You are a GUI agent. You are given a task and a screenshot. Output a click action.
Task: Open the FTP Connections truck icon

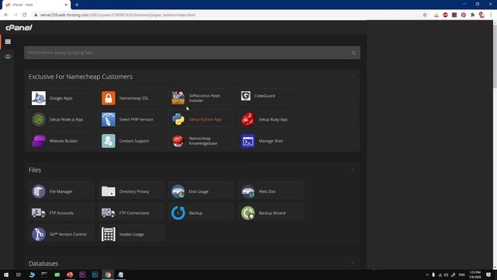click(x=109, y=213)
